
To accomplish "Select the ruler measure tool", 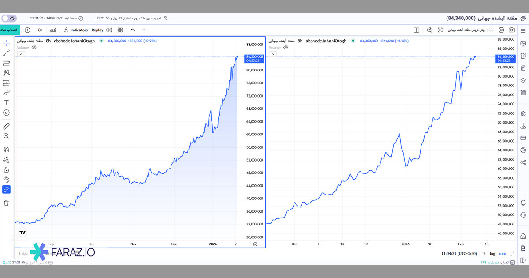I will click(6, 126).
